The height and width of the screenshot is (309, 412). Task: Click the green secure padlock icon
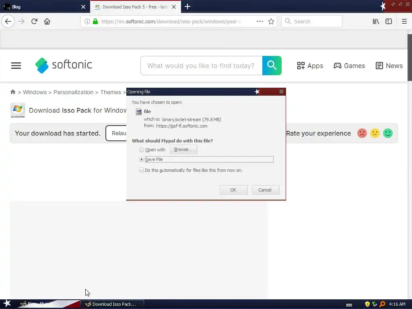tap(95, 21)
